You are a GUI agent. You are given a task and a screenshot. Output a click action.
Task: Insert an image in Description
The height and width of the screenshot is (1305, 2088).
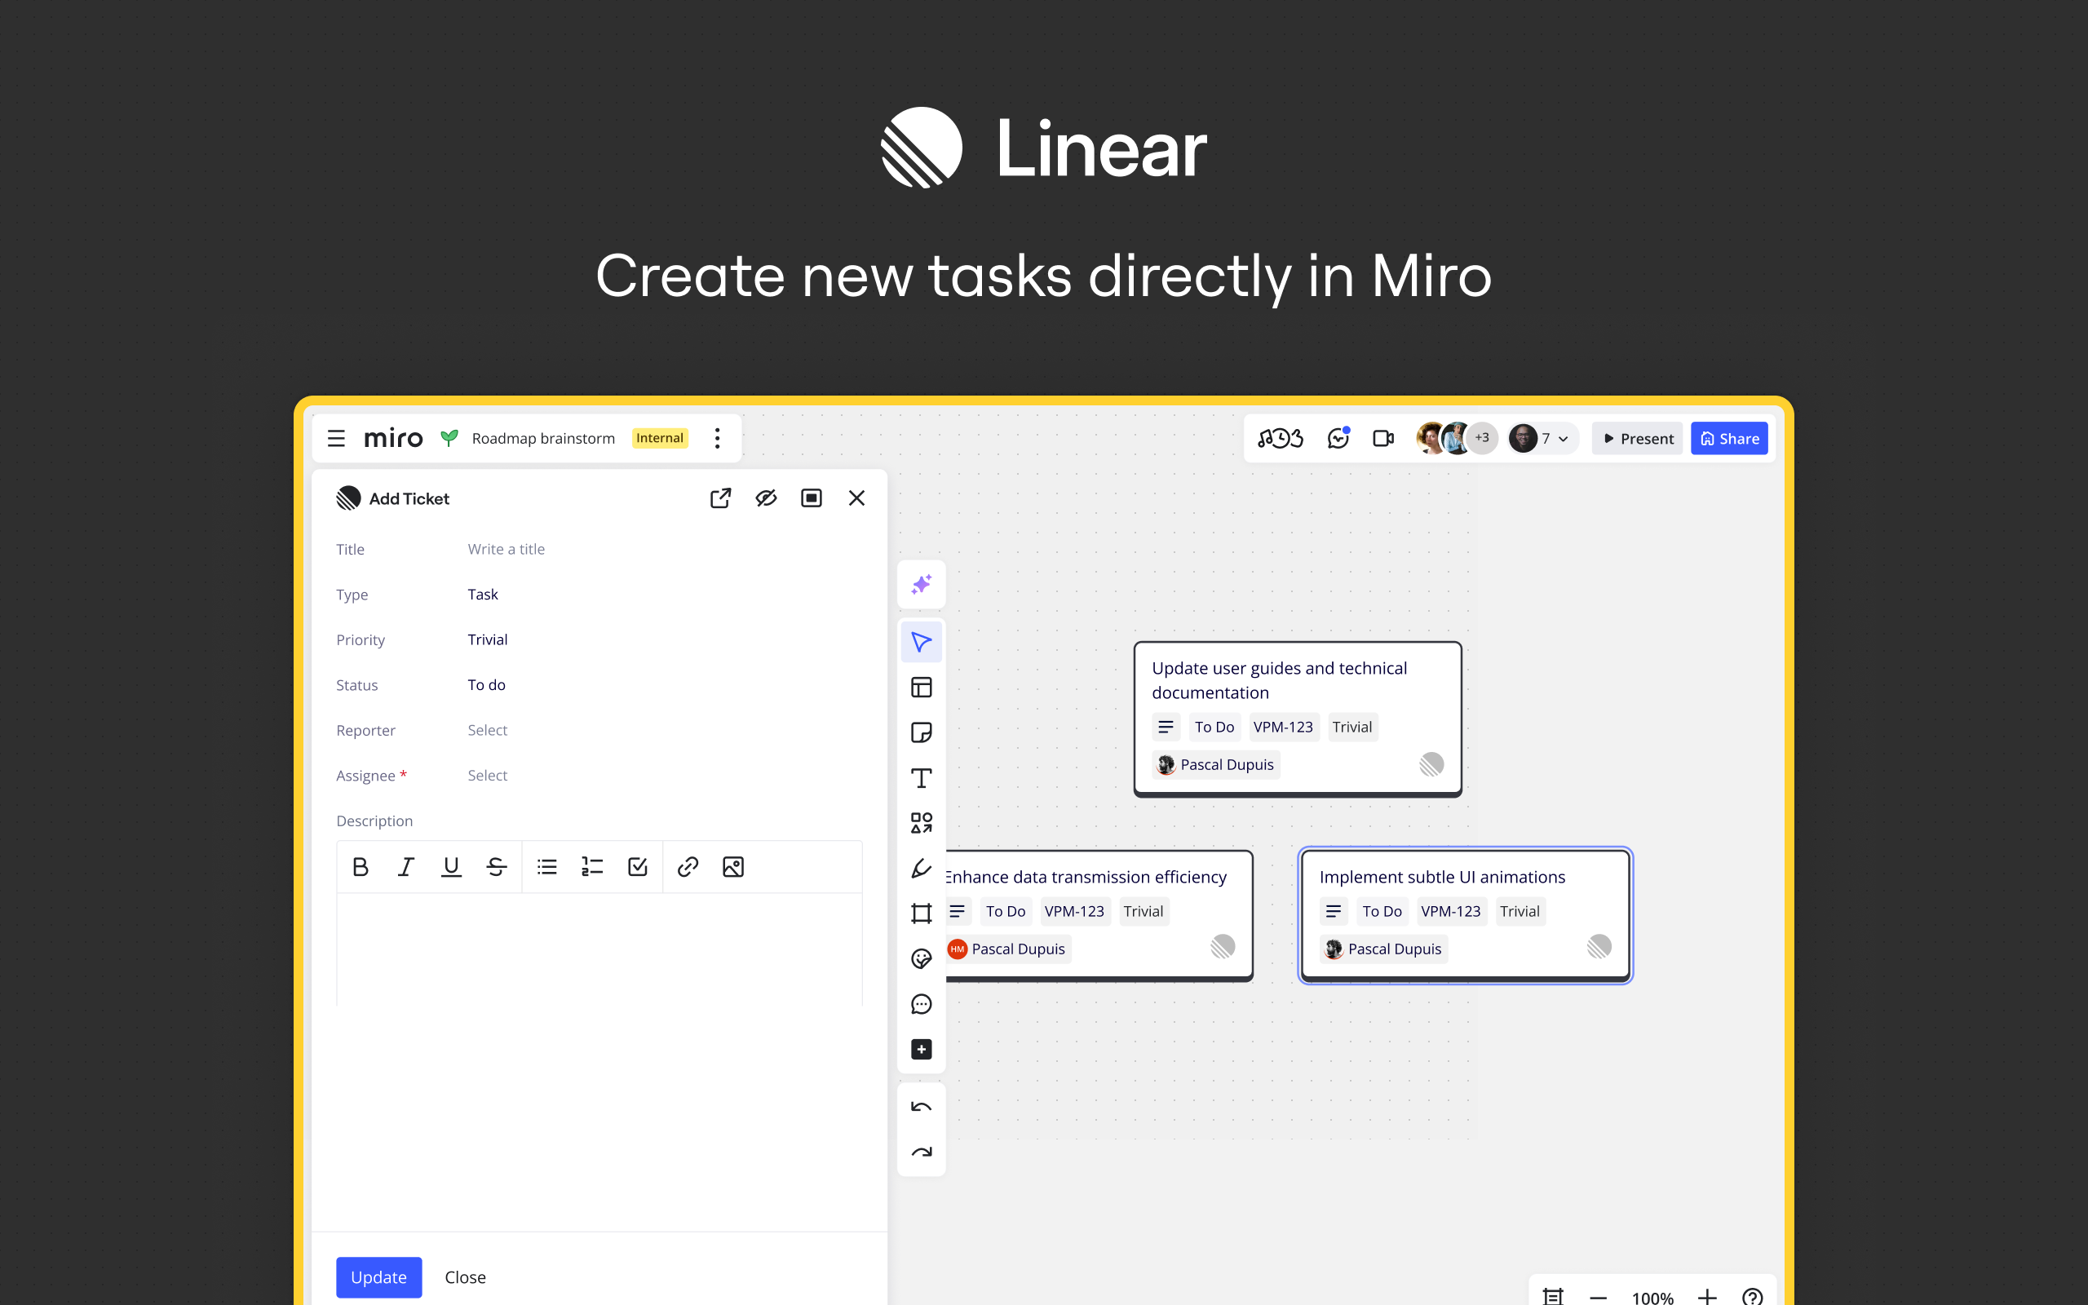(733, 866)
